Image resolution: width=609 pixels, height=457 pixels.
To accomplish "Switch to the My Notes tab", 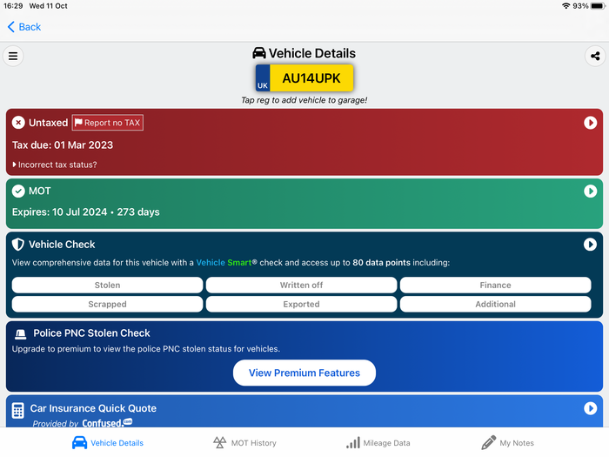I will point(507,442).
